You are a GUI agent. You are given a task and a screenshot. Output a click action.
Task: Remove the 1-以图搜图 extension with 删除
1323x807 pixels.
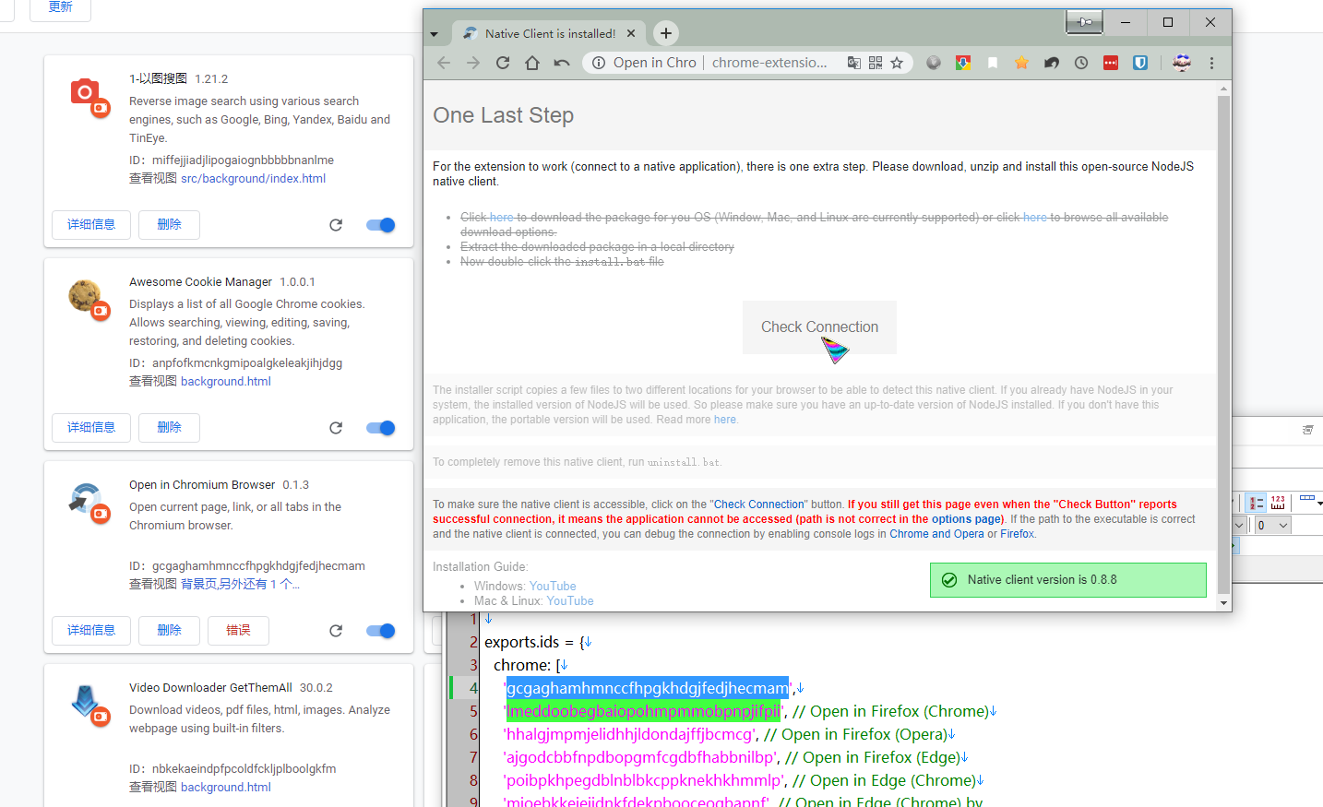click(169, 225)
